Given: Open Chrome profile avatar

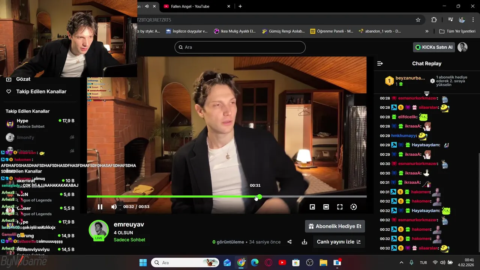Looking at the screenshot, I should pos(462,19).
